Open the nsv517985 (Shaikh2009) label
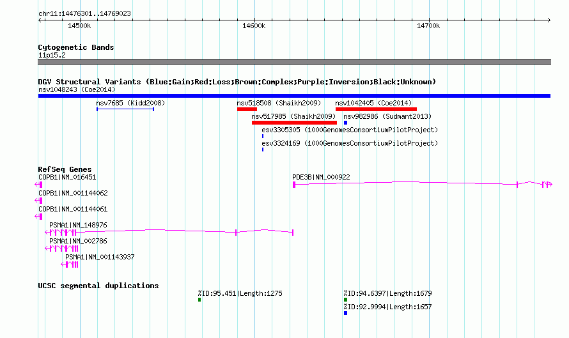 293,116
